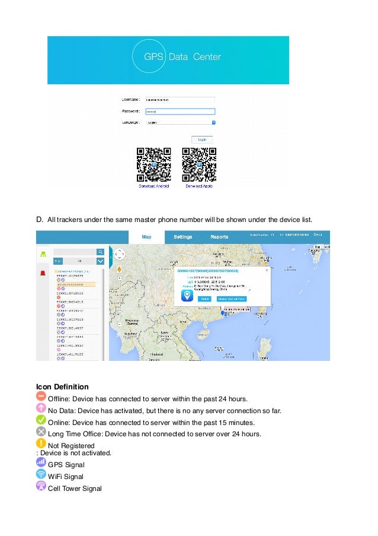Click the blue location pin app icon
The width and height of the screenshot is (378, 536).
(x=187, y=296)
